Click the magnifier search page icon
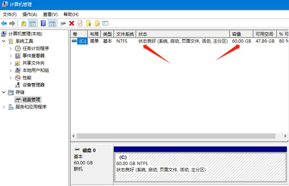Viewport: 289px width, 186px height. (97, 23)
